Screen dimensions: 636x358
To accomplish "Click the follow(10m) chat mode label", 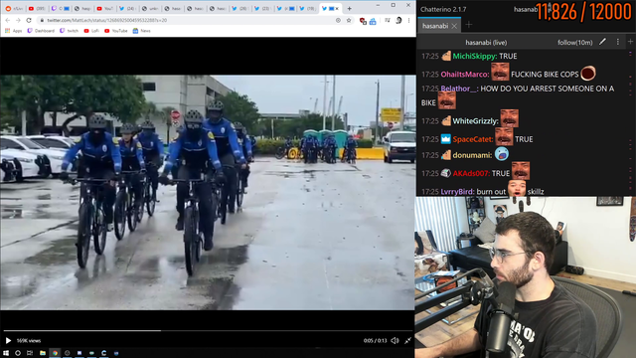I will point(574,42).
